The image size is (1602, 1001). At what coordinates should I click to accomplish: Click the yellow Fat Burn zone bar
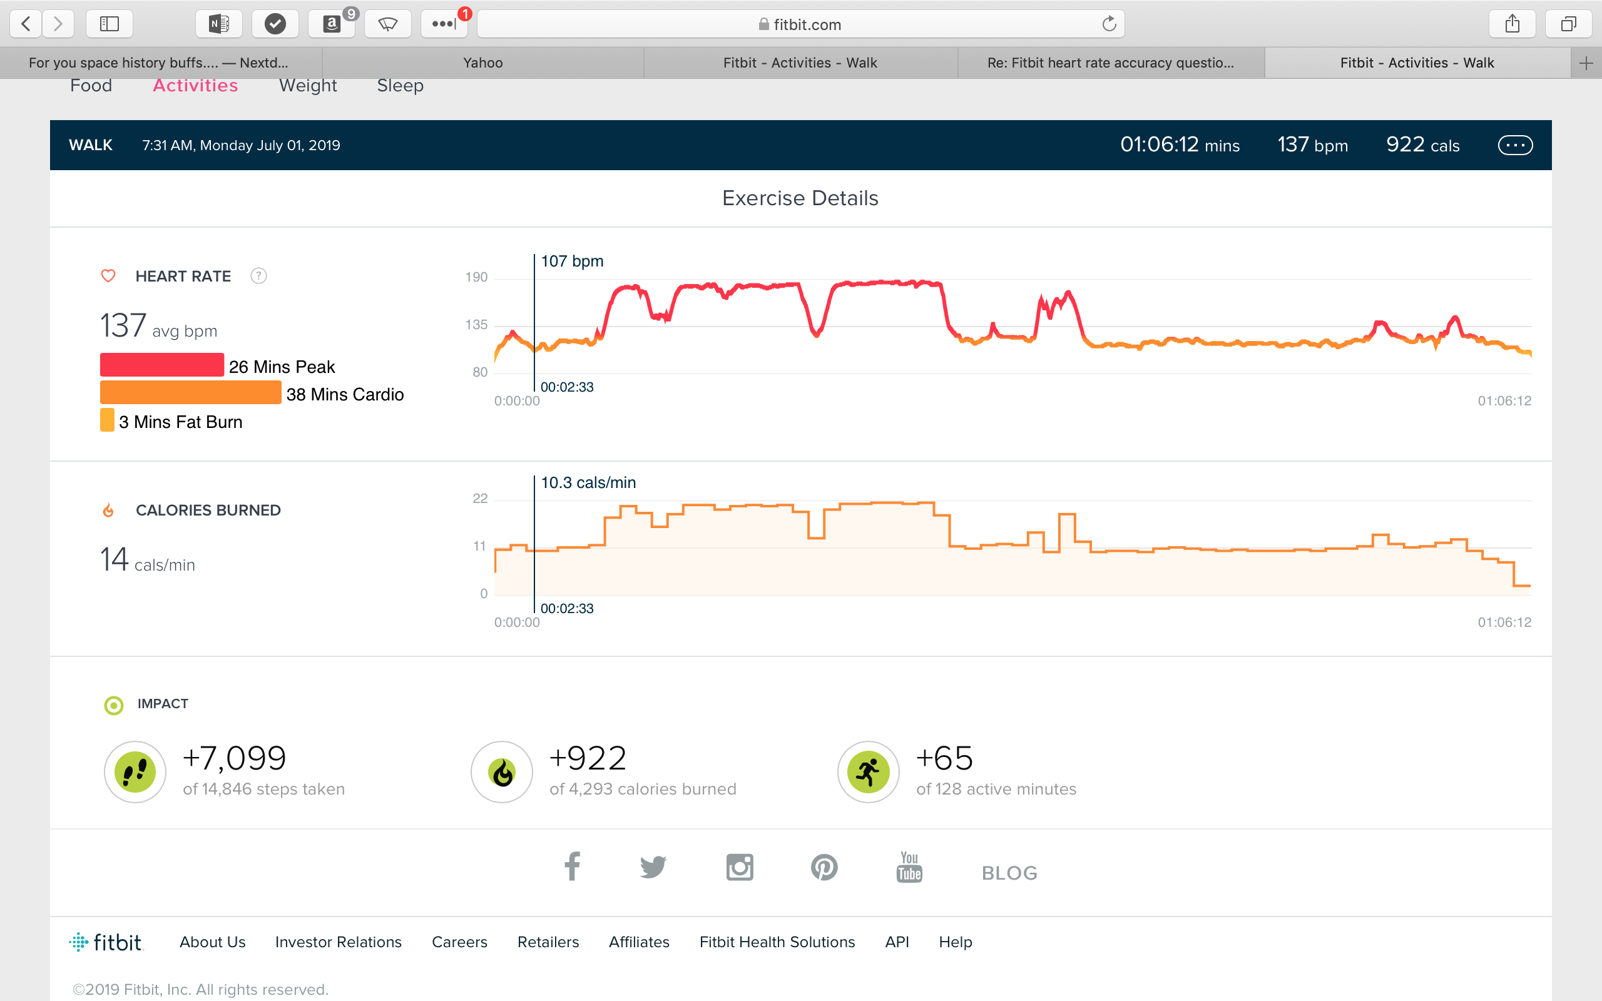[x=107, y=420]
